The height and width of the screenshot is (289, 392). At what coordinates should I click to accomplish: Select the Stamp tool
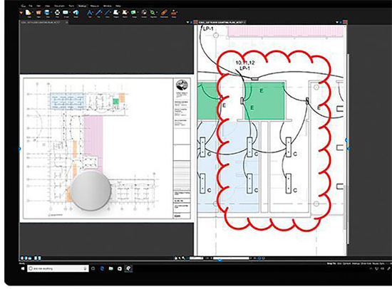click(173, 13)
